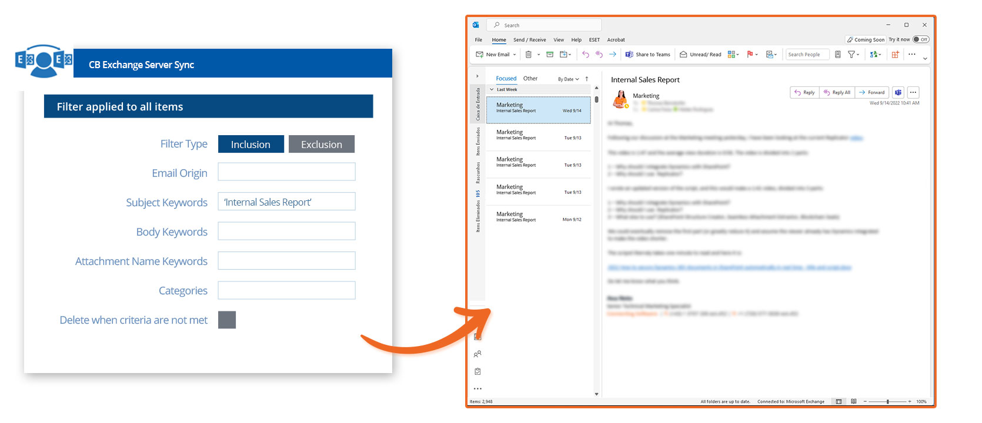Click the CB Exchange Server Sync logo

pyautogui.click(x=44, y=61)
